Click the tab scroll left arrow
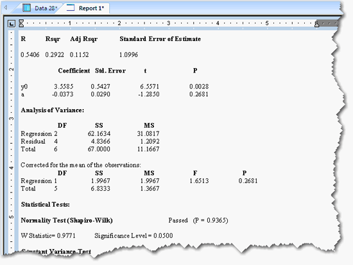 tap(6, 8)
